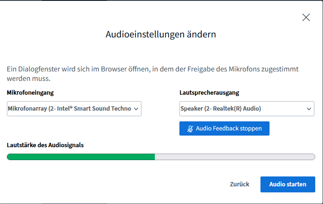Screen dimensions: 323x204
Task: Click the chevron of the microphone selector
Action: 136,109
